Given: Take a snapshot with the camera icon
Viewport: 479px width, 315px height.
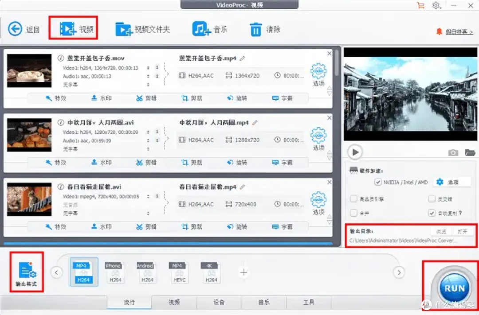Looking at the screenshot, I should tap(453, 152).
